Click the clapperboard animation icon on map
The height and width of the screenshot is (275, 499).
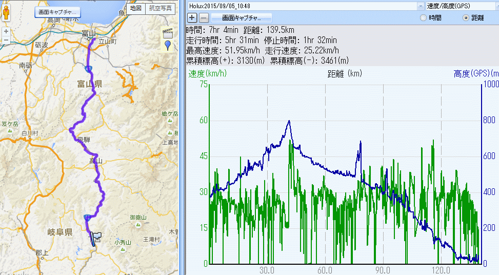[x=167, y=33]
